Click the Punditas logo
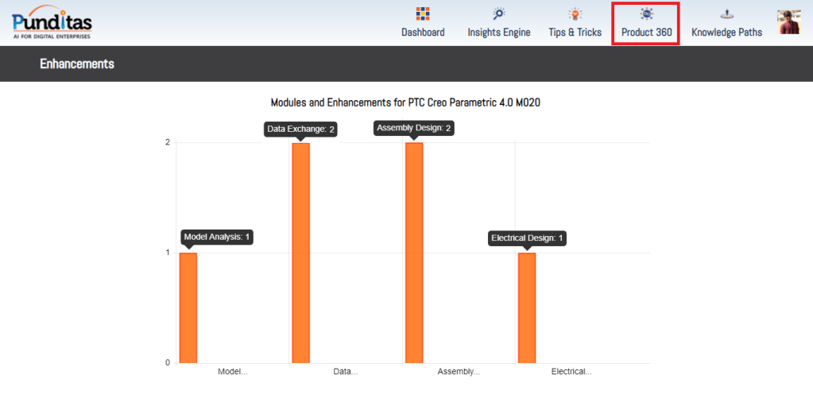 click(x=52, y=22)
